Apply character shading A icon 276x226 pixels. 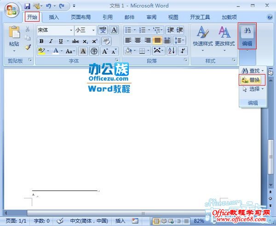pyautogui.click(x=83, y=51)
